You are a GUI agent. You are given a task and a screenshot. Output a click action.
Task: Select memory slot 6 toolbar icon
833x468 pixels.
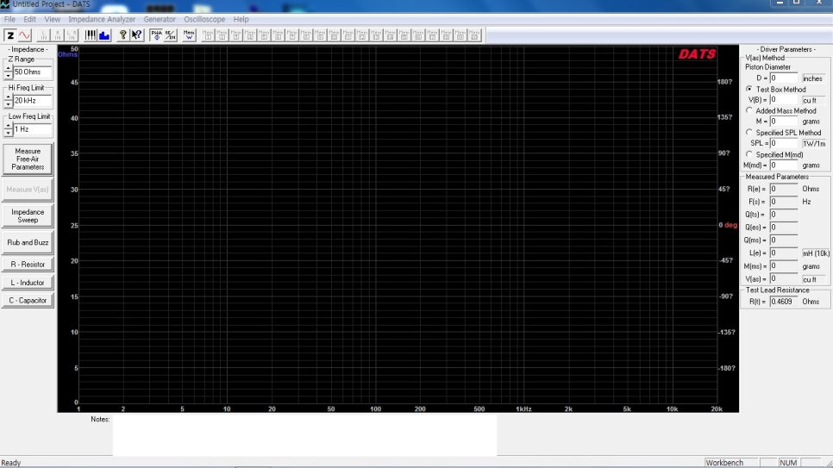point(279,35)
